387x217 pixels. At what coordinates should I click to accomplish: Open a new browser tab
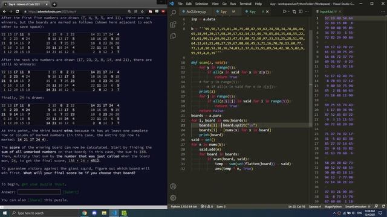click(54, 4)
